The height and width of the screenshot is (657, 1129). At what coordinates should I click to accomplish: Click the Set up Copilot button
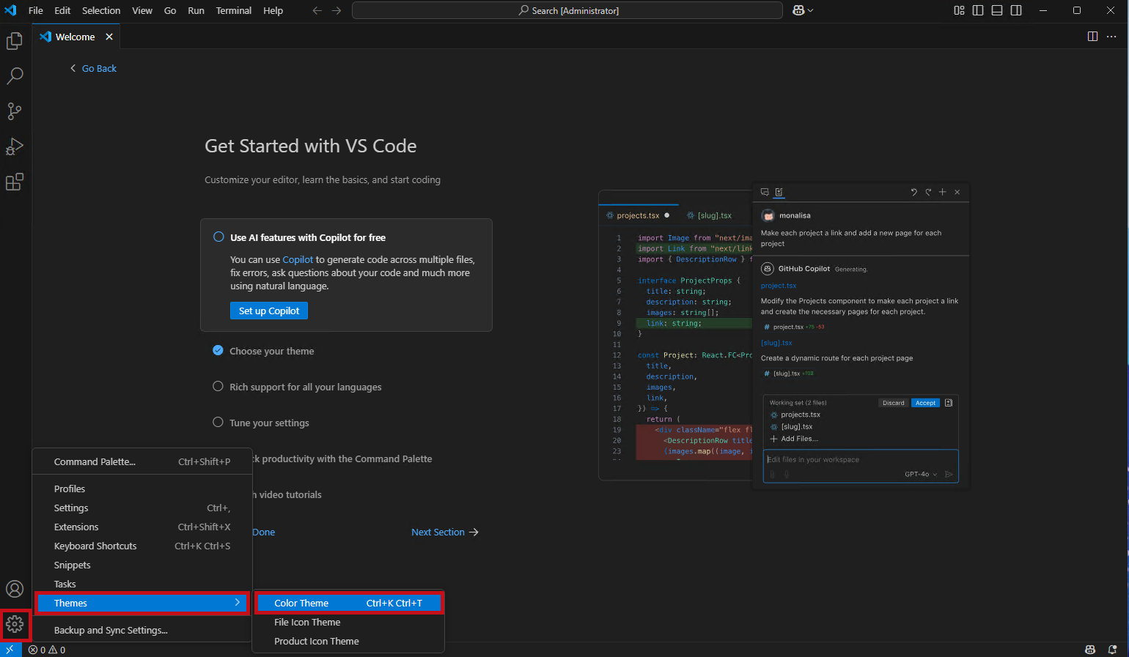(269, 311)
